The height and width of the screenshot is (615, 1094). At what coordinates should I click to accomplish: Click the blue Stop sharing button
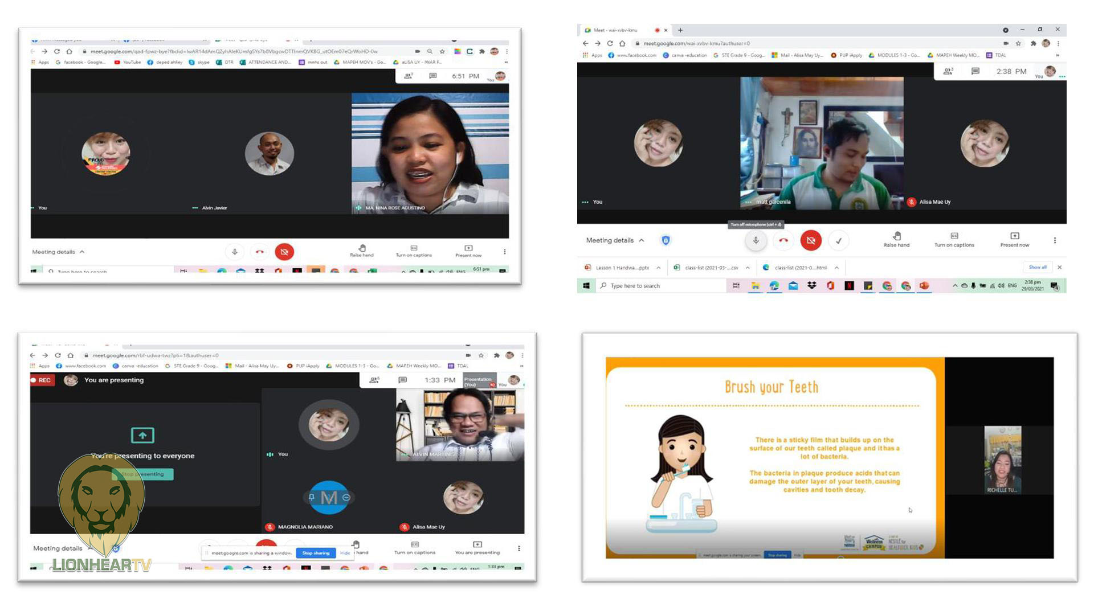click(x=316, y=553)
